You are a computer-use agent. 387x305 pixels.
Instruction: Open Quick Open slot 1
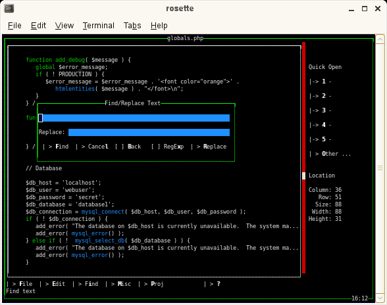(320, 82)
